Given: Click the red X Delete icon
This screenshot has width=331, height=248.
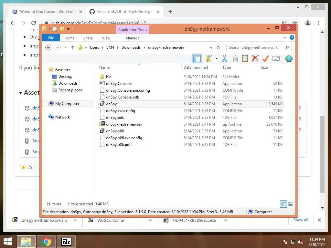Looking at the screenshot, I should click(x=255, y=58).
